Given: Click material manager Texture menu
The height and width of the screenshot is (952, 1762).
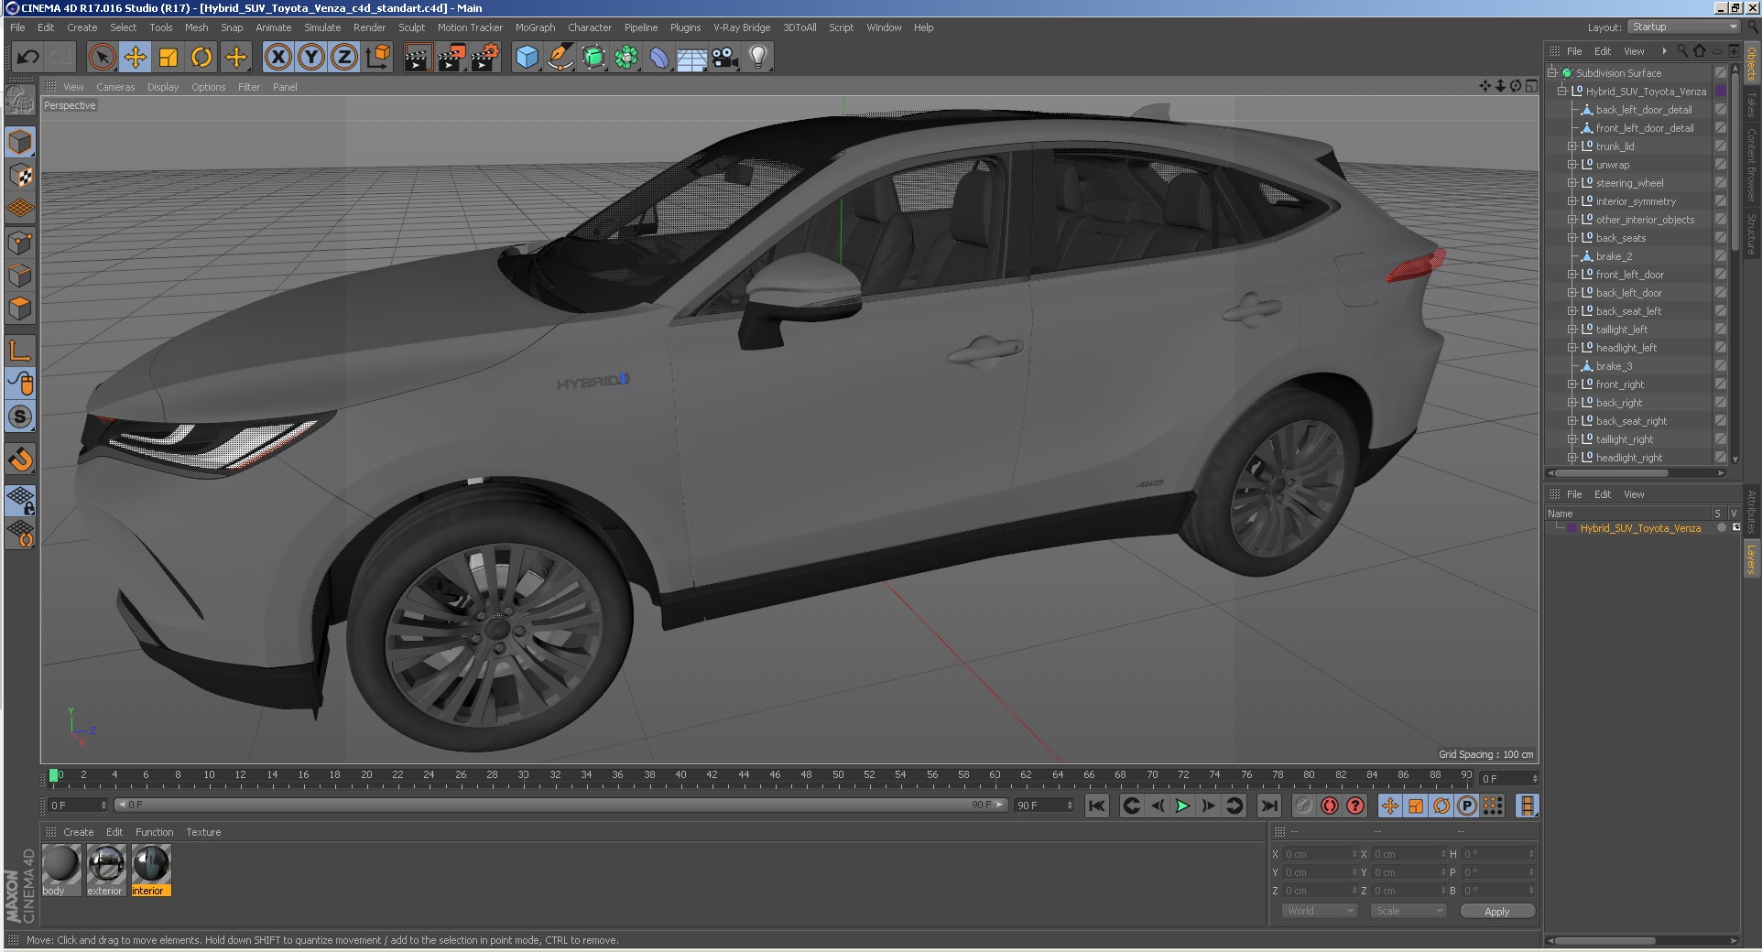Looking at the screenshot, I should tap(203, 832).
